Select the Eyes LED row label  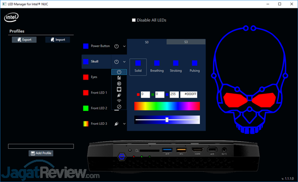click(x=94, y=77)
